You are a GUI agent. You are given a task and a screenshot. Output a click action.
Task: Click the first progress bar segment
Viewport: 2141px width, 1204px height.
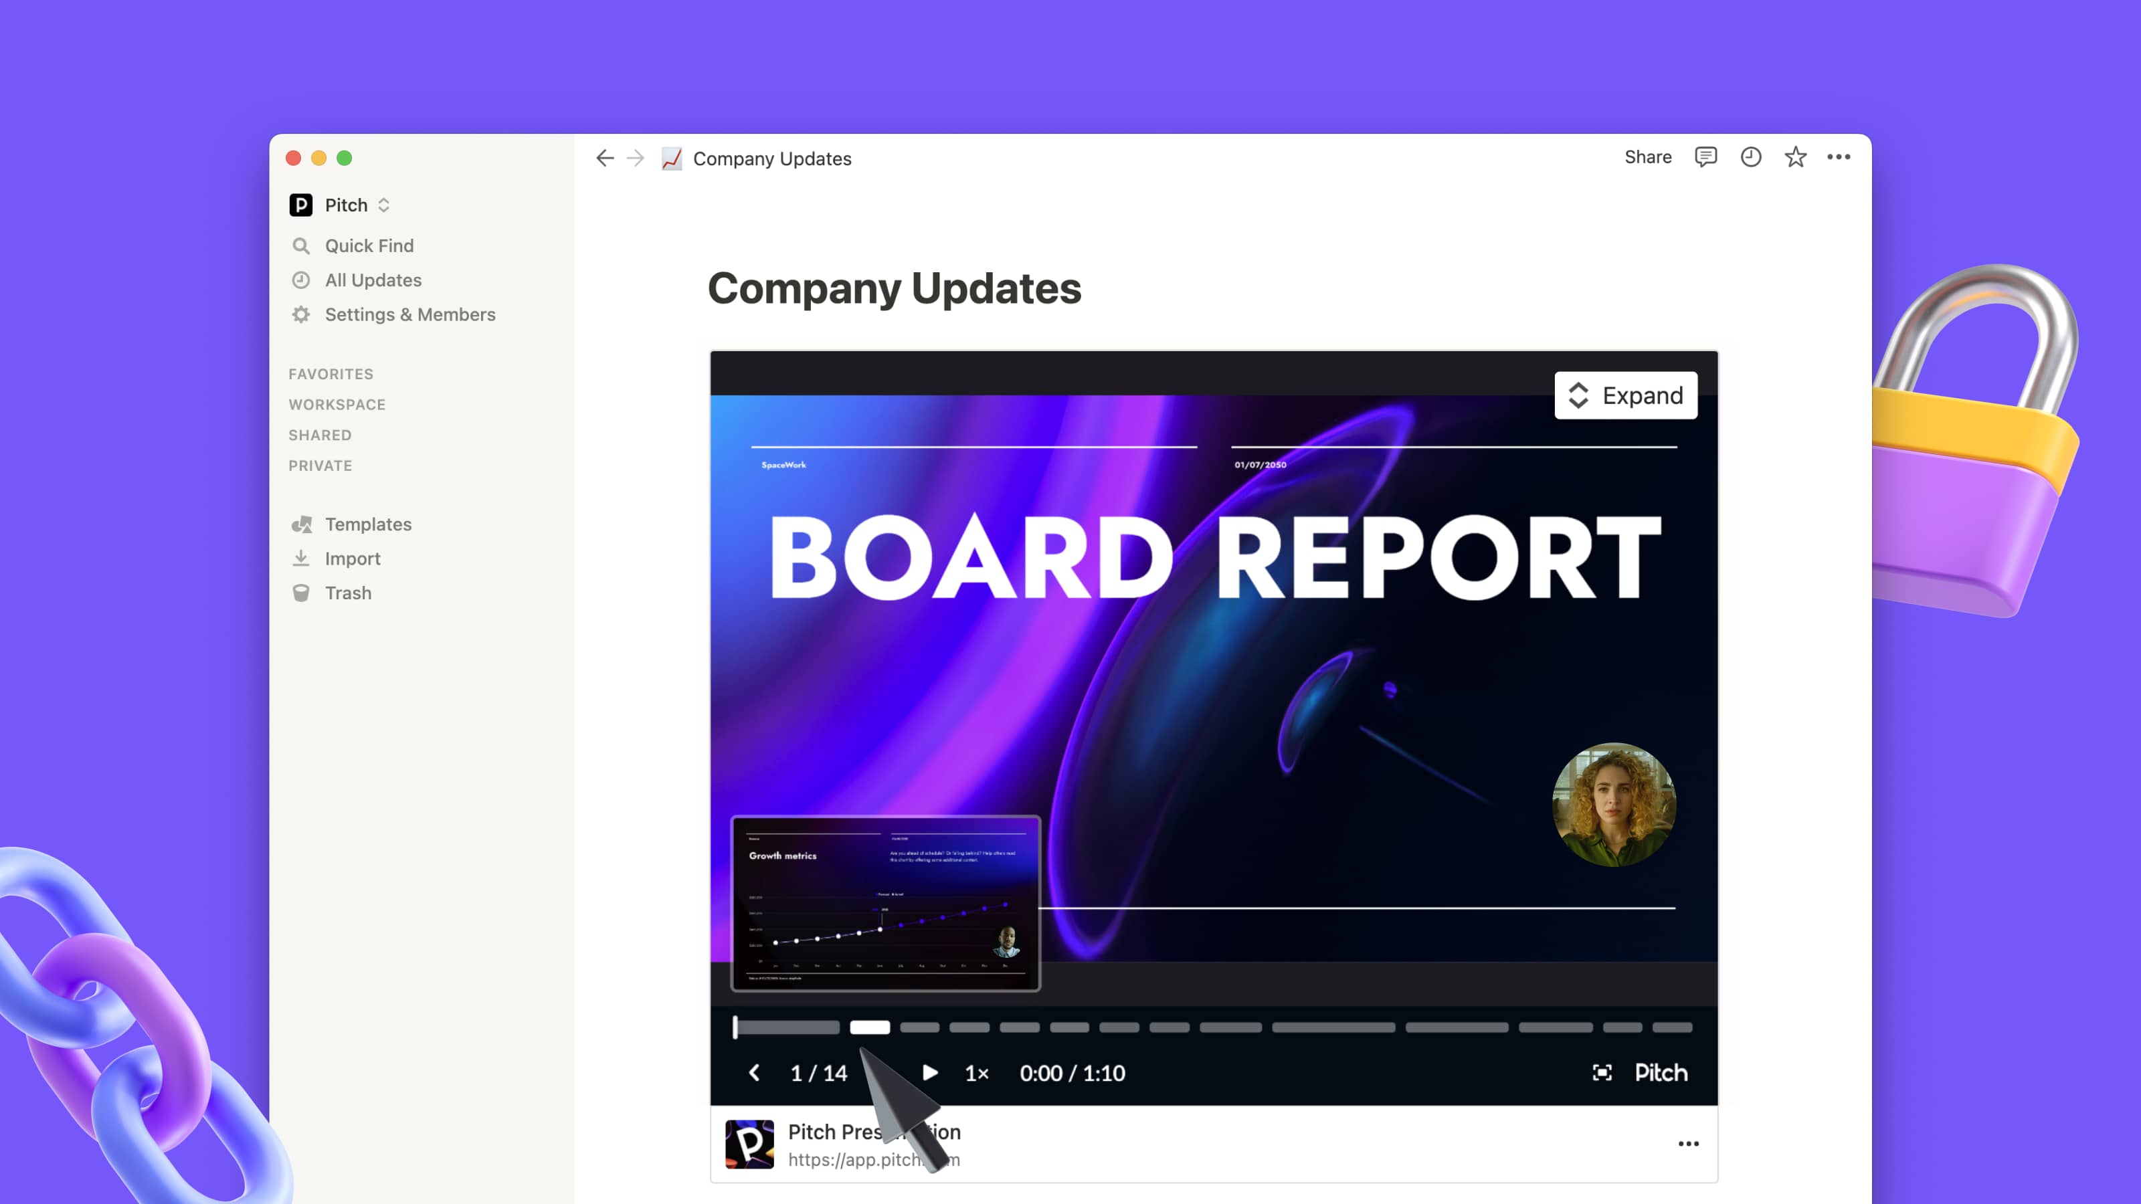[x=788, y=1028]
